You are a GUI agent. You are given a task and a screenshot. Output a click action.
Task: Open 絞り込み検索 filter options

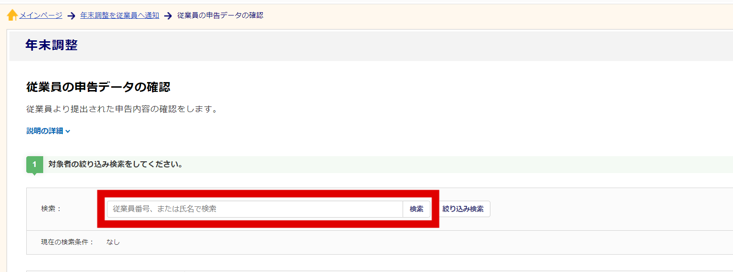pos(463,209)
